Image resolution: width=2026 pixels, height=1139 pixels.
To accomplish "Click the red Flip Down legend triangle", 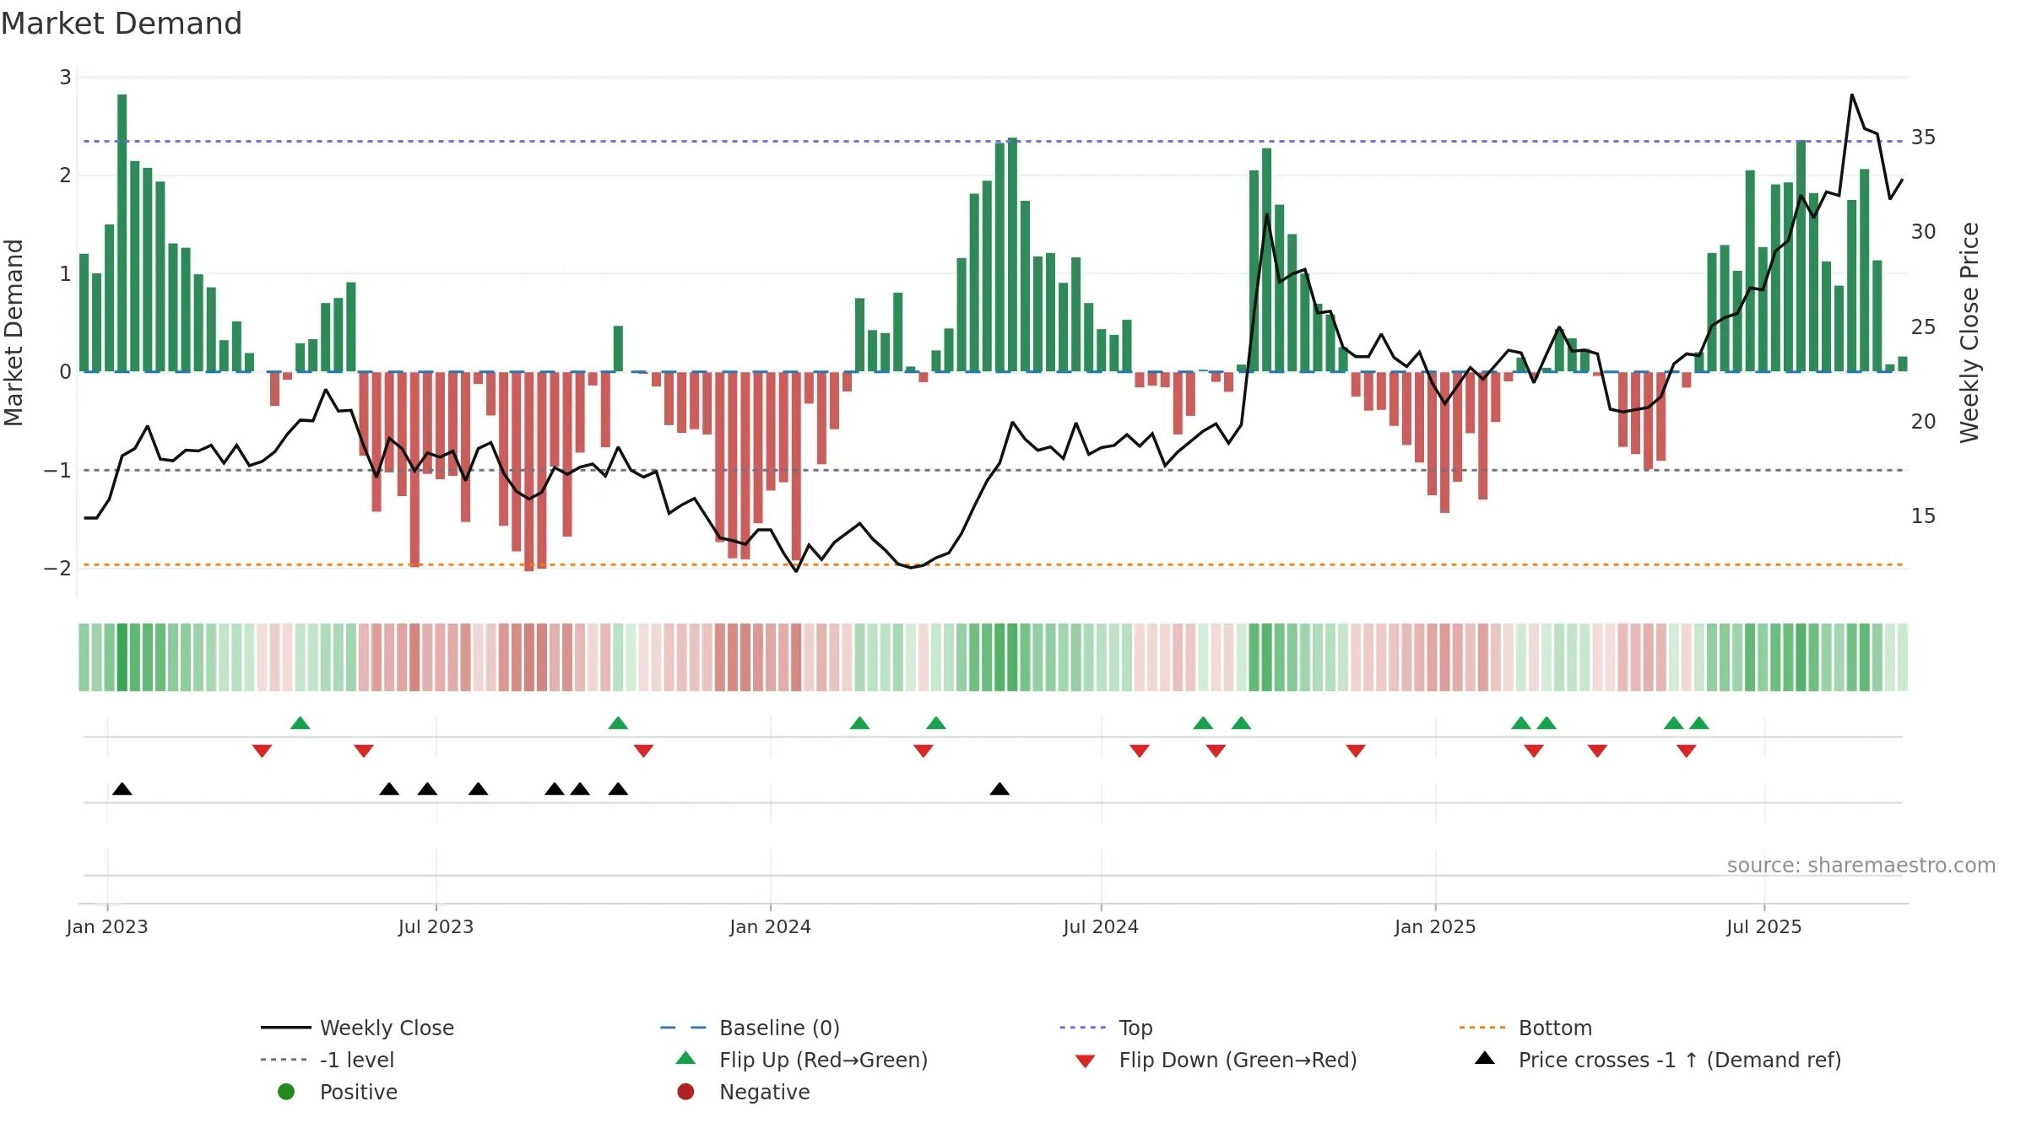I will coord(1086,1061).
